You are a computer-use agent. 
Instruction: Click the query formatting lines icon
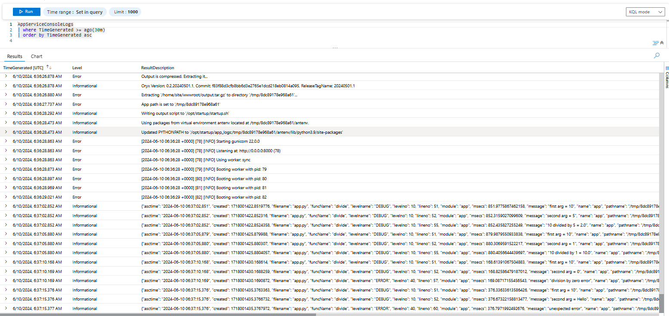(x=655, y=43)
